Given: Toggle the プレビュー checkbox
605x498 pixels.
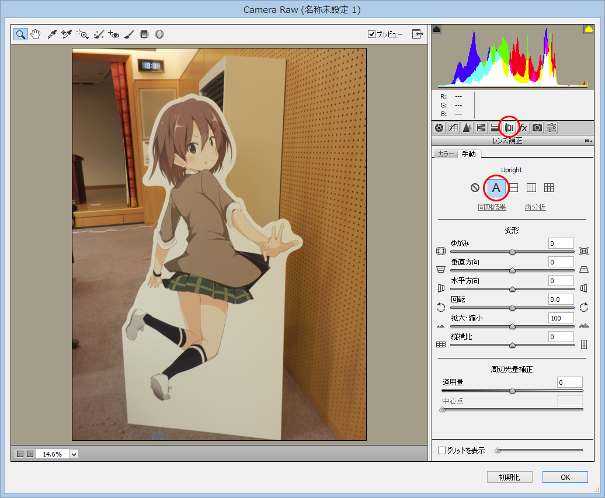Looking at the screenshot, I should pyautogui.click(x=371, y=34).
